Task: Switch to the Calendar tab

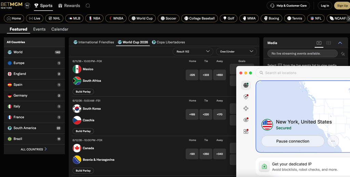Action: [x=60, y=29]
